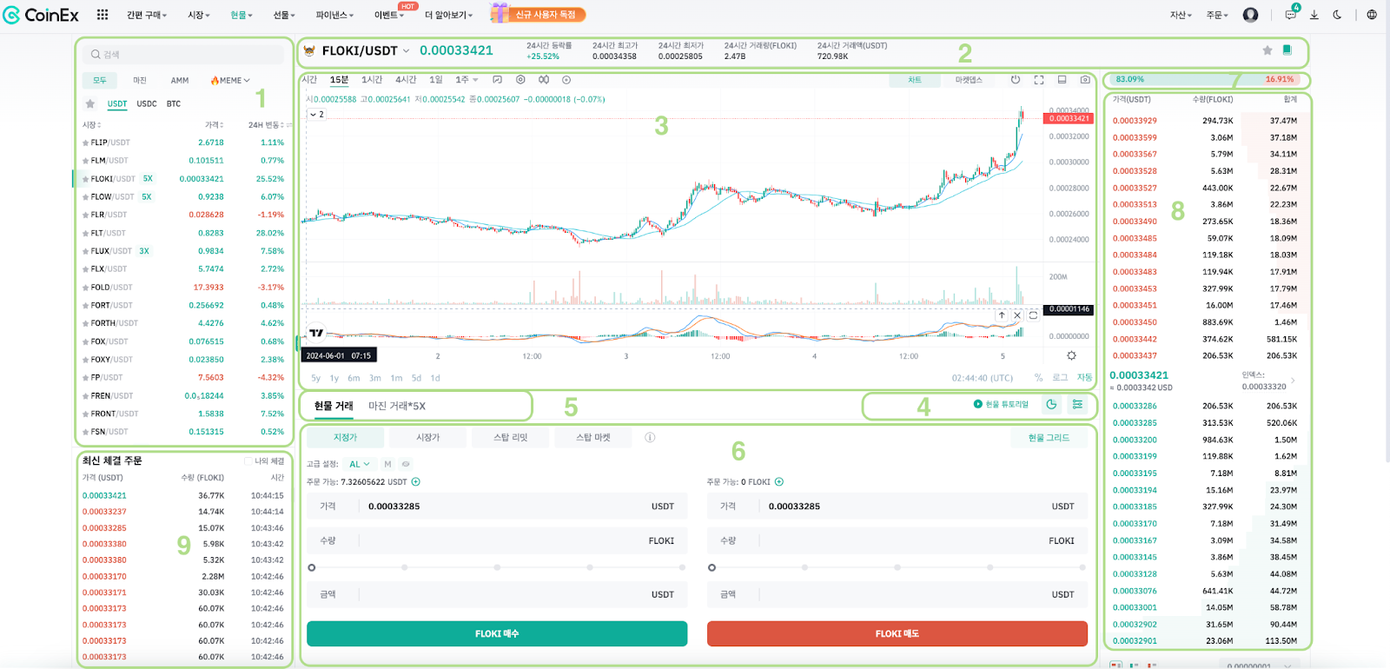Open the 현물 그리드 spot grid button
Screen dimensions: 1390x669
point(1049,438)
